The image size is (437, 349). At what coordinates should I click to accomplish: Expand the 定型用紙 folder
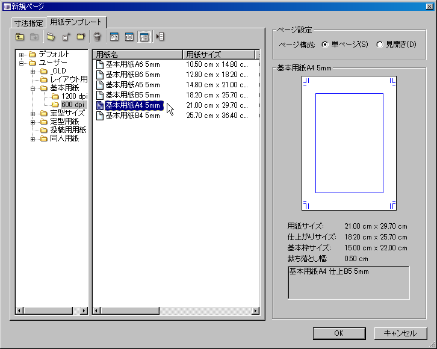33,122
